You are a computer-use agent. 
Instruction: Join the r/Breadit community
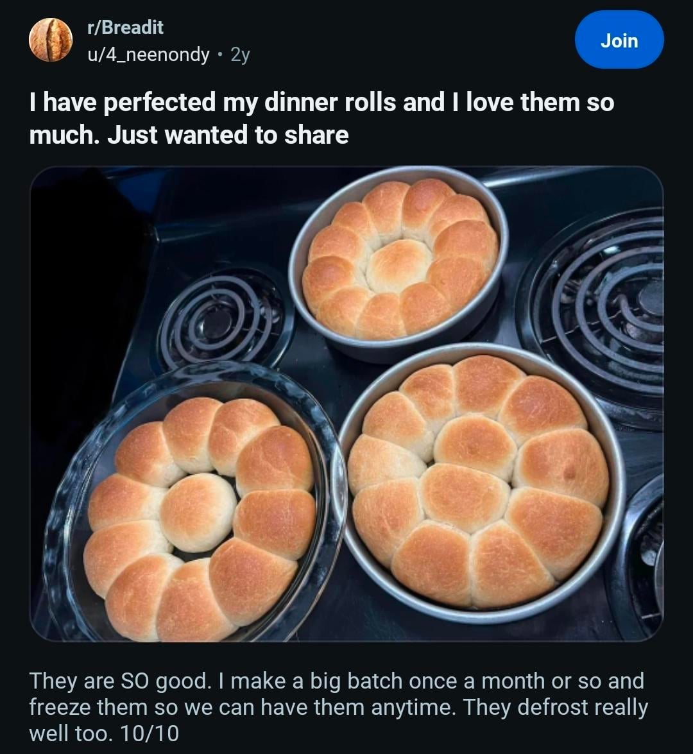point(619,40)
